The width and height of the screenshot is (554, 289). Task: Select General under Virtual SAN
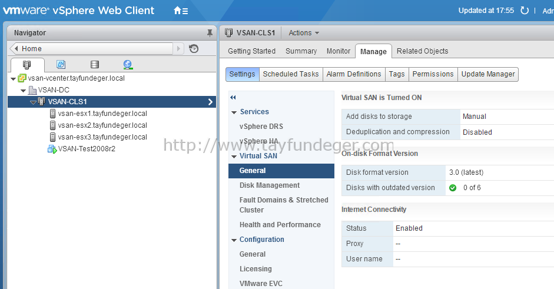click(x=281, y=171)
